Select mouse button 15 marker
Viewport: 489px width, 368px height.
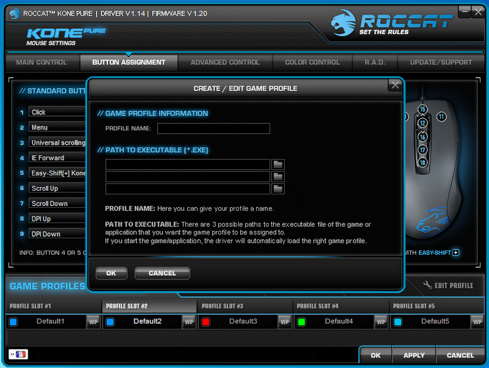coord(422,109)
